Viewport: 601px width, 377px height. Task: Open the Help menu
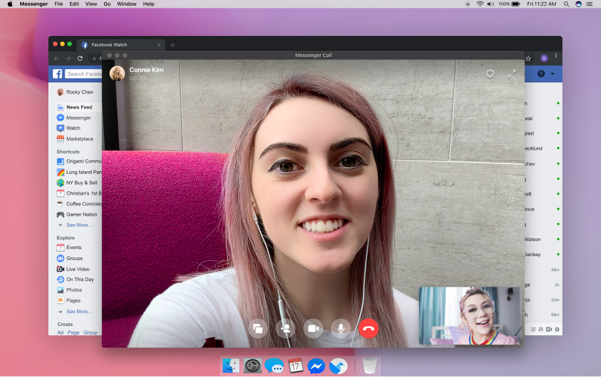(148, 4)
